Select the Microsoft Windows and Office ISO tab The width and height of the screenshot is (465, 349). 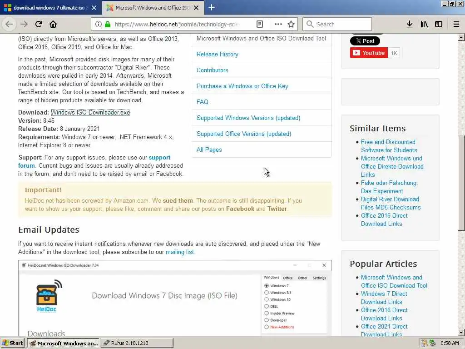coord(153,8)
